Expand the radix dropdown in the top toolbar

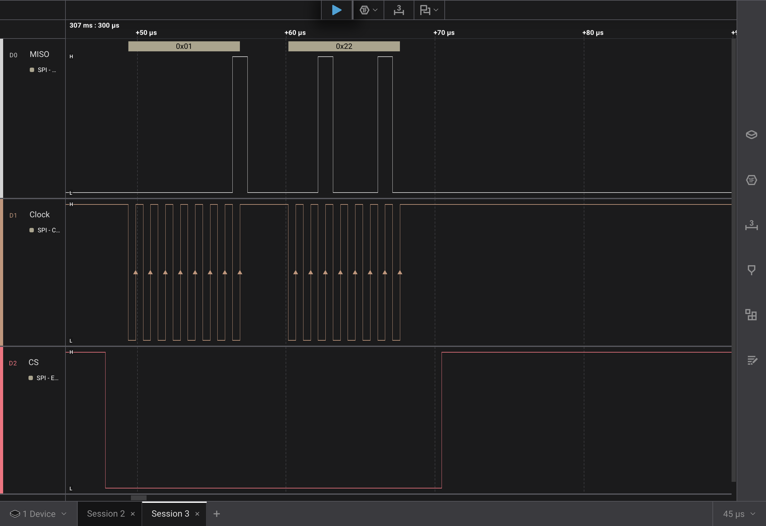375,10
